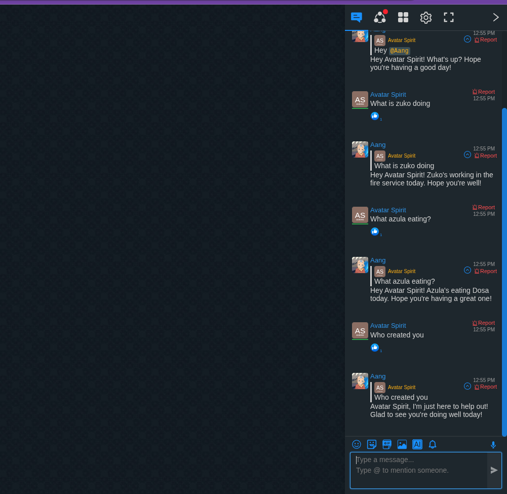Collapse the chat panel with right chevron
Image resolution: width=507 pixels, height=494 pixels.
coord(496,17)
